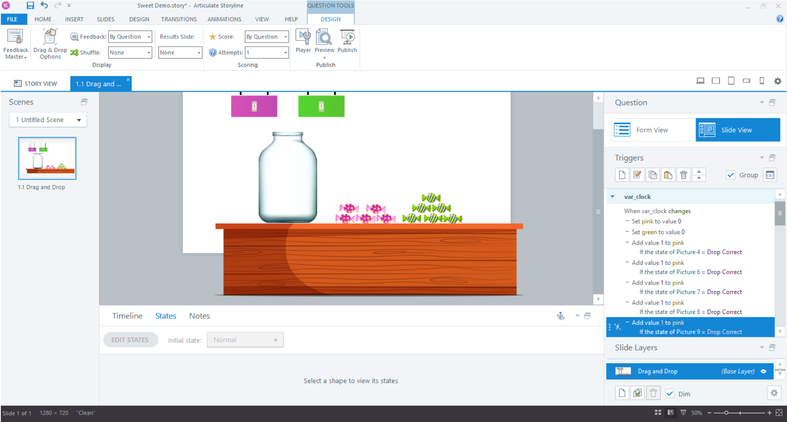Disable the selected Picture 9 trigger
This screenshot has height=422, width=787.
(617, 327)
